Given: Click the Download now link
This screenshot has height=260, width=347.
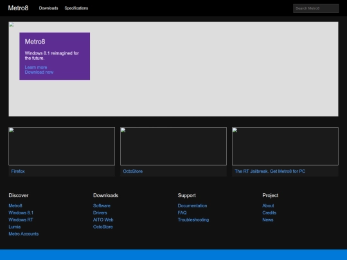Looking at the screenshot, I should pyautogui.click(x=39, y=73).
